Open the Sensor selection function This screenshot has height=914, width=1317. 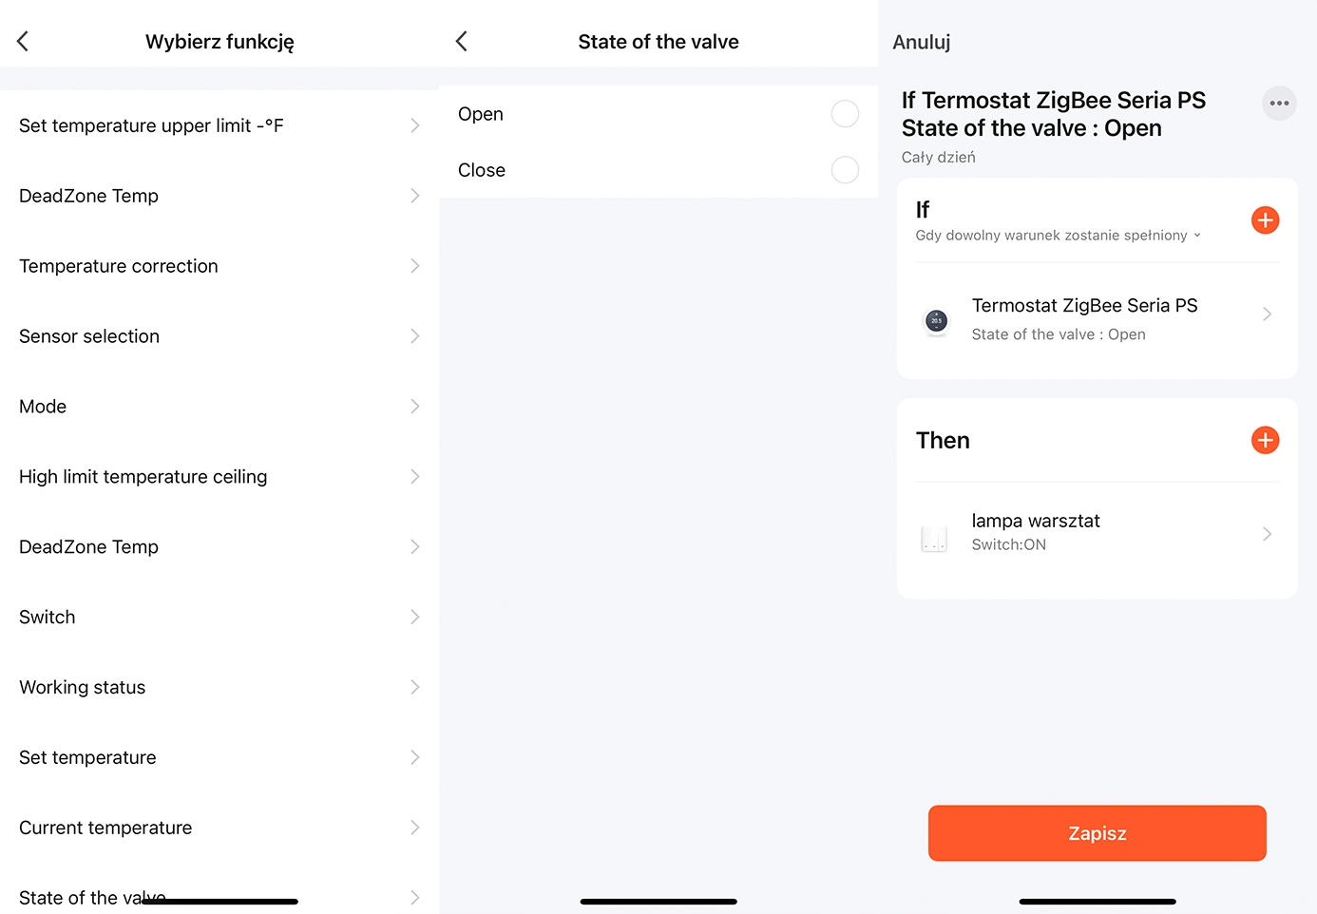tap(219, 336)
